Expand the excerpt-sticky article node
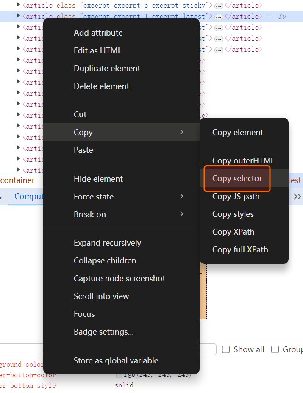 pyautogui.click(x=18, y=5)
